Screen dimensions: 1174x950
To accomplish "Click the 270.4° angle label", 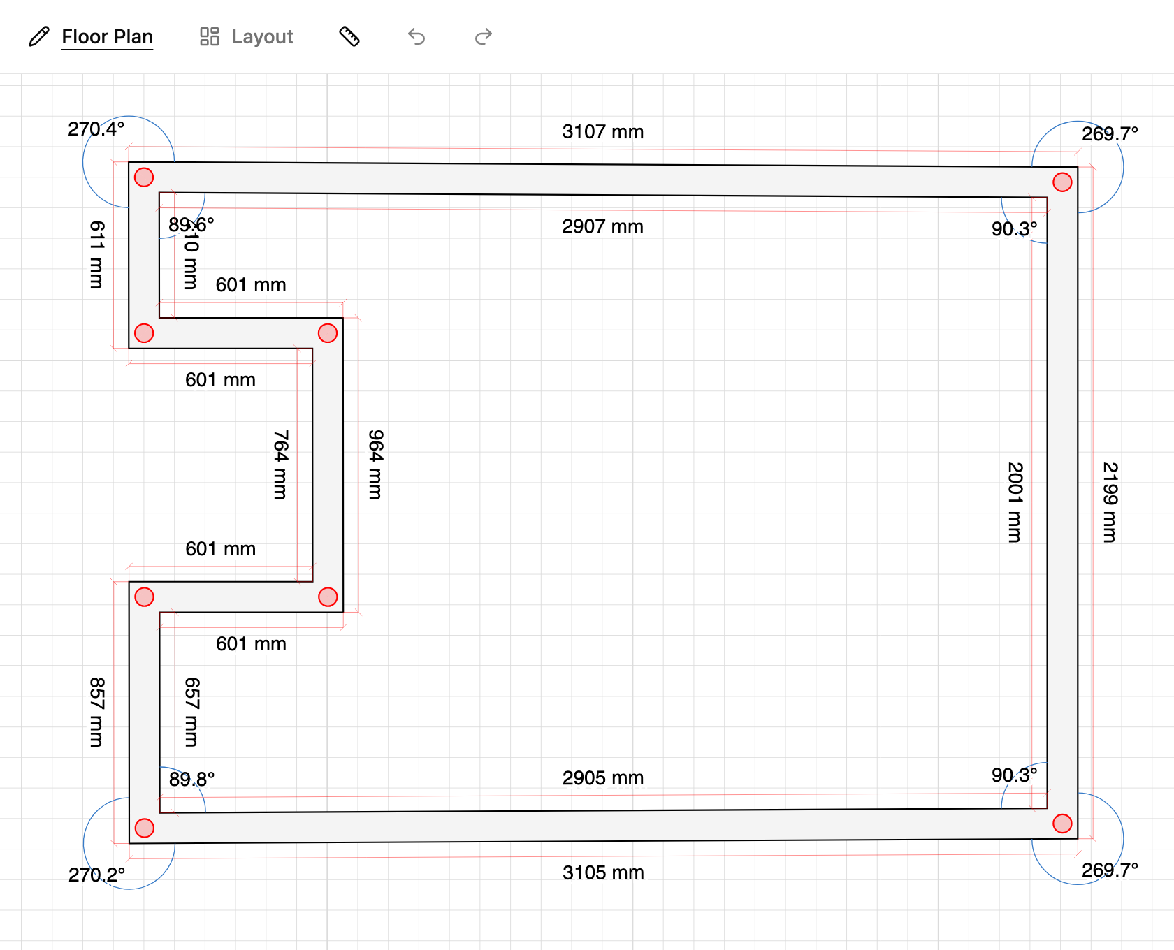I will (96, 129).
